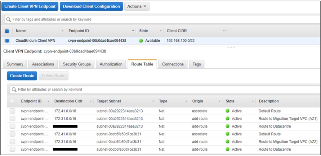321x156 pixels.
Task: Select the CloudEndure Client VPN name cell
Action: [35, 41]
